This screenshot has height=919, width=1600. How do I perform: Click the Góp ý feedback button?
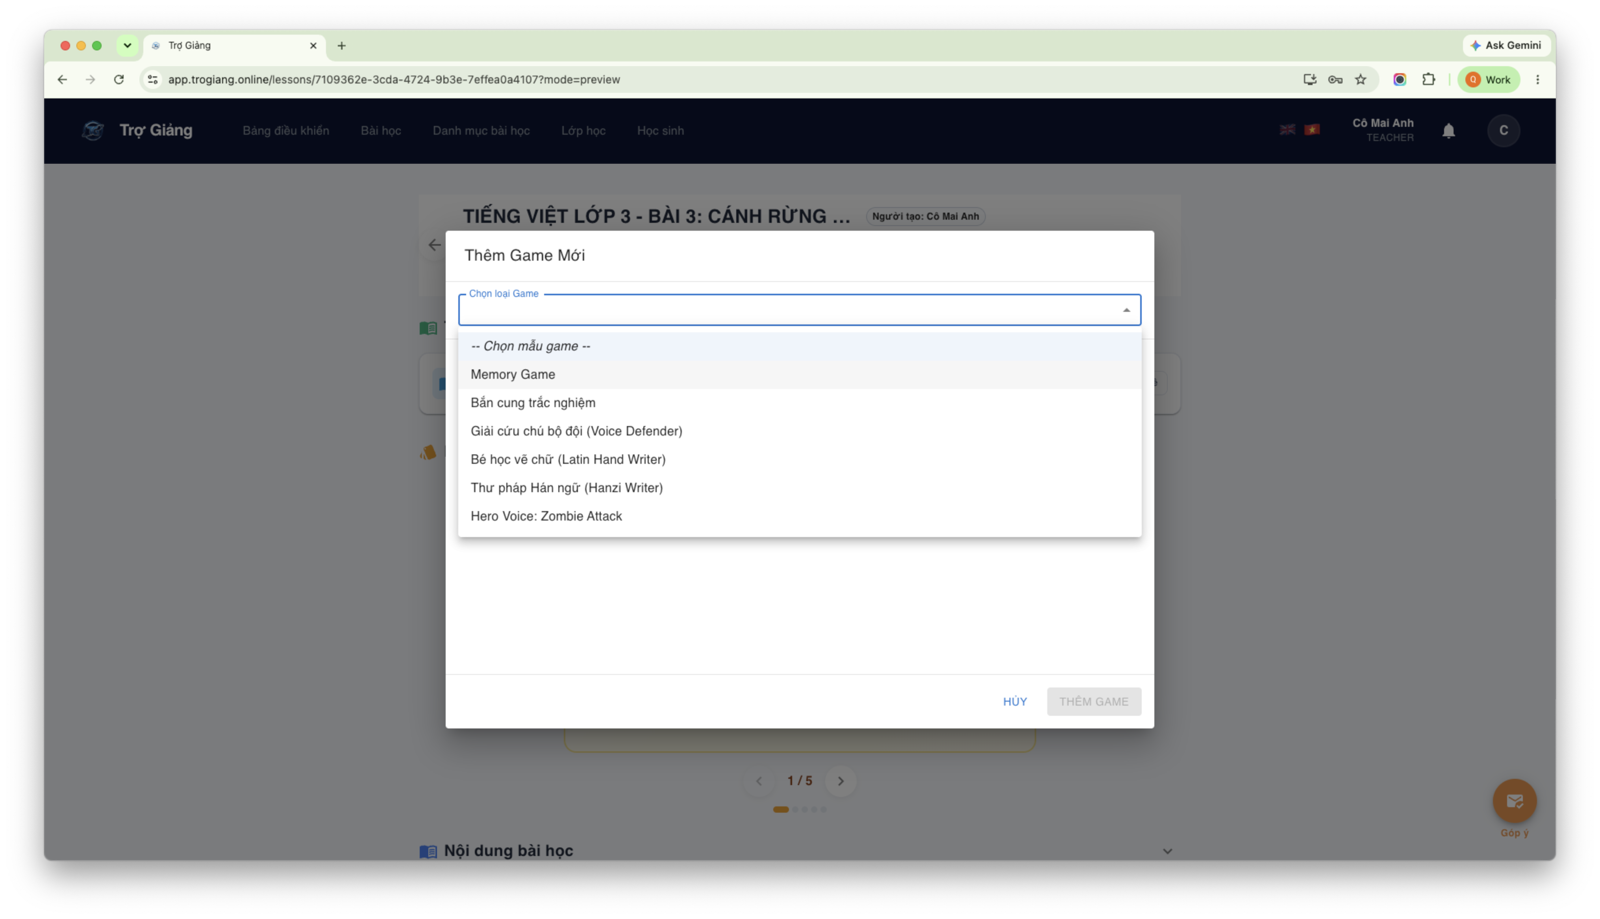click(x=1514, y=801)
